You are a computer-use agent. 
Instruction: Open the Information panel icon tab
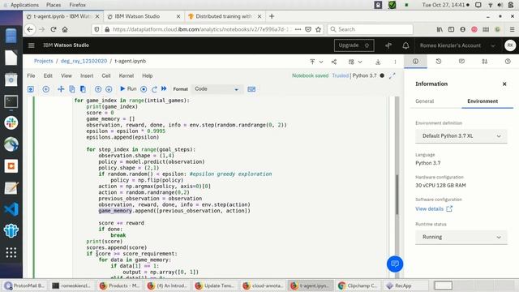415,62
